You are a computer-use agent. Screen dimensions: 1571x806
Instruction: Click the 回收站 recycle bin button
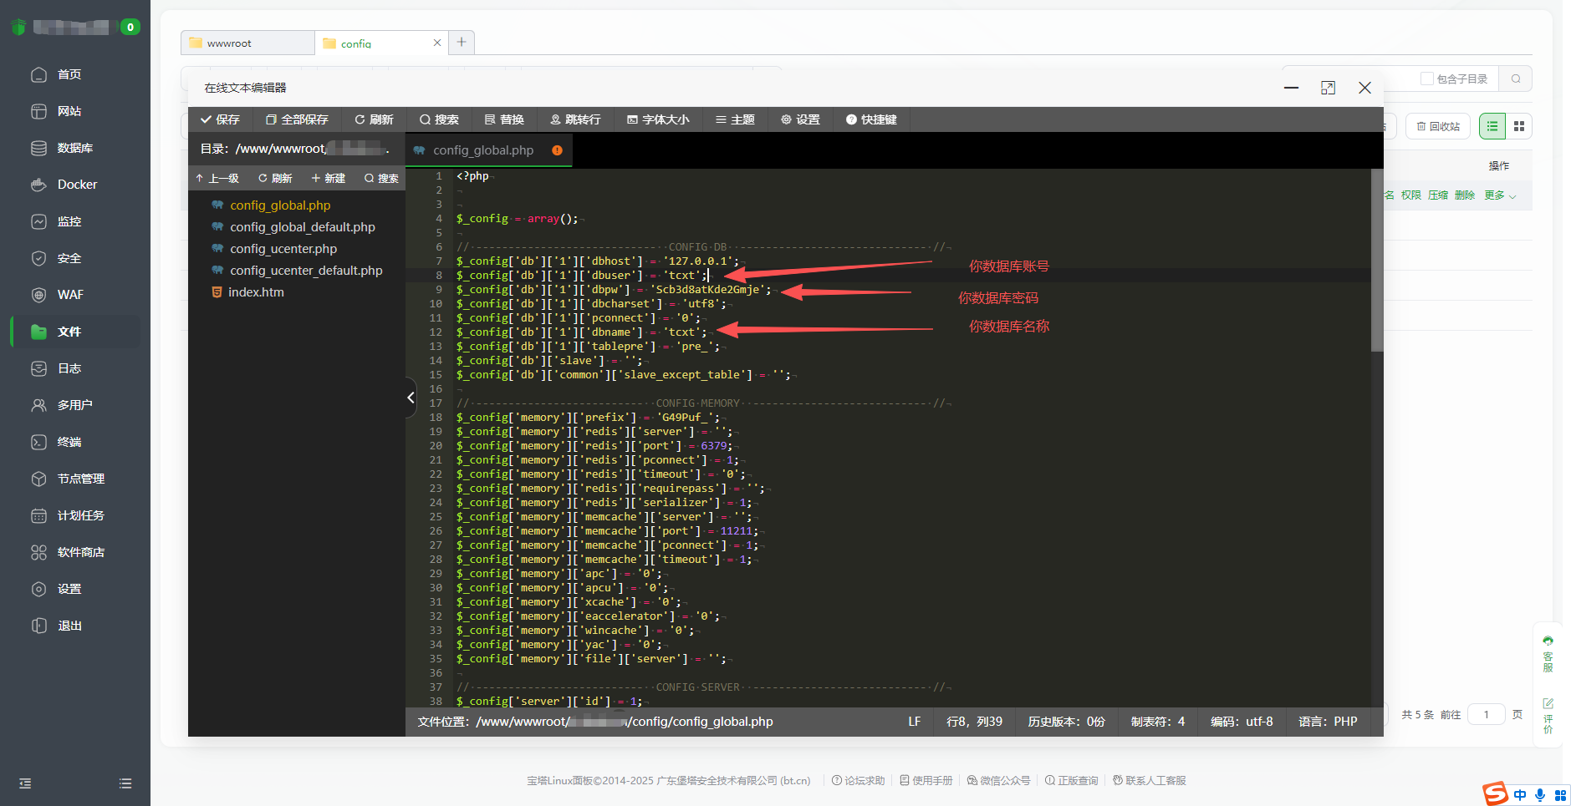pyautogui.click(x=1438, y=126)
